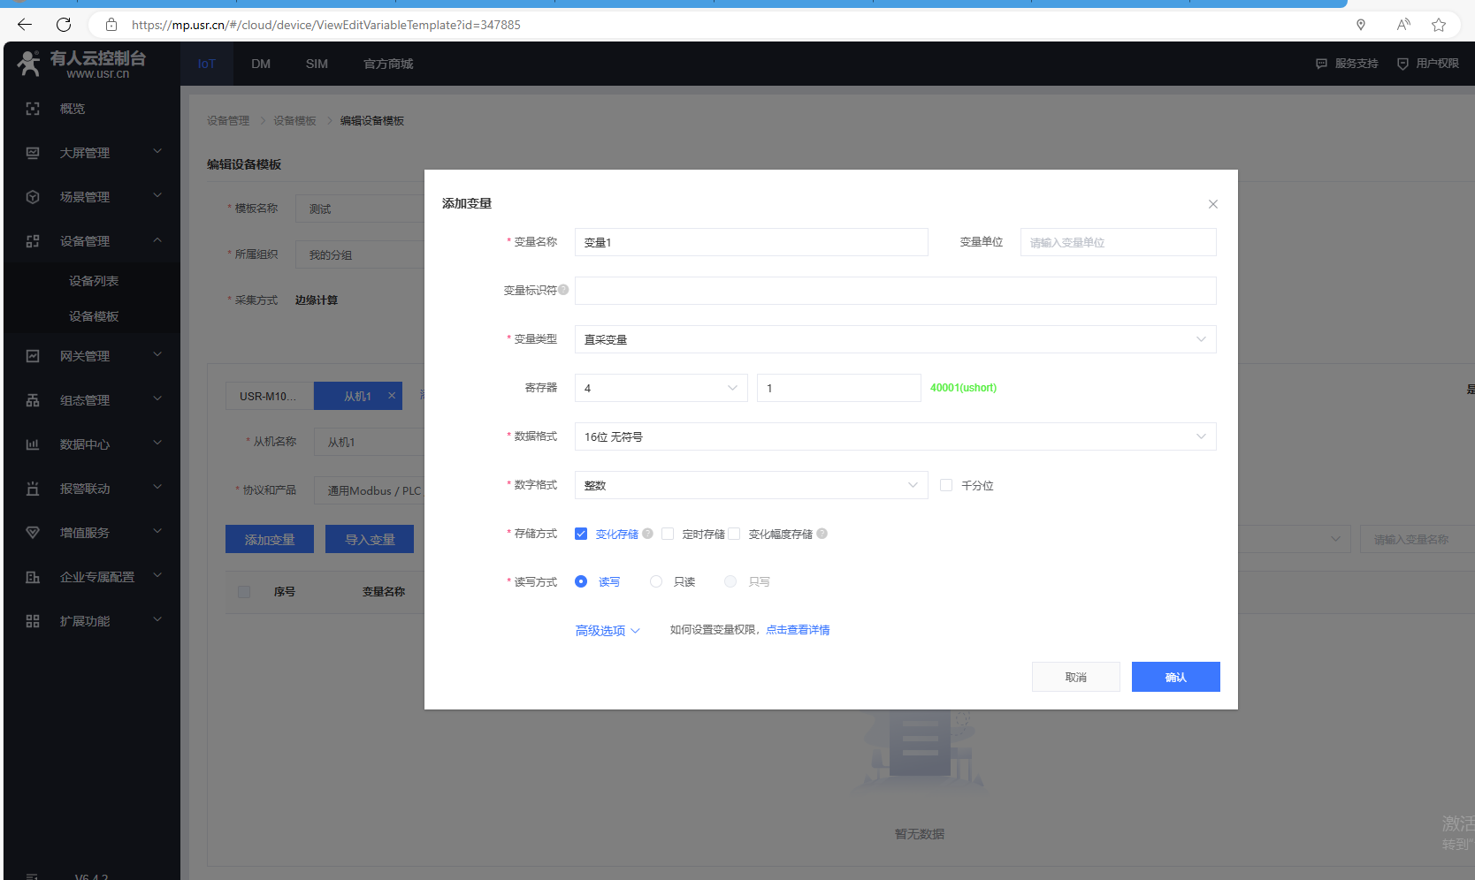Select the 只读 radio button

click(x=656, y=581)
